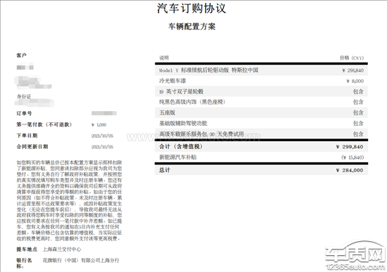Select the (¥ 15,840) subsidy amount
The width and height of the screenshot is (387, 272).
point(353,157)
